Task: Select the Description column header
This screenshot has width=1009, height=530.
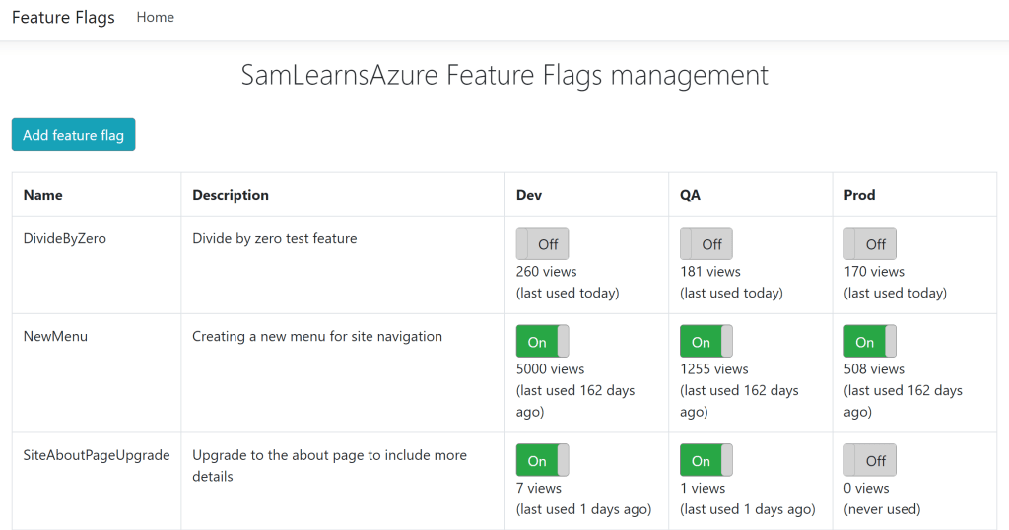Action: pos(231,195)
